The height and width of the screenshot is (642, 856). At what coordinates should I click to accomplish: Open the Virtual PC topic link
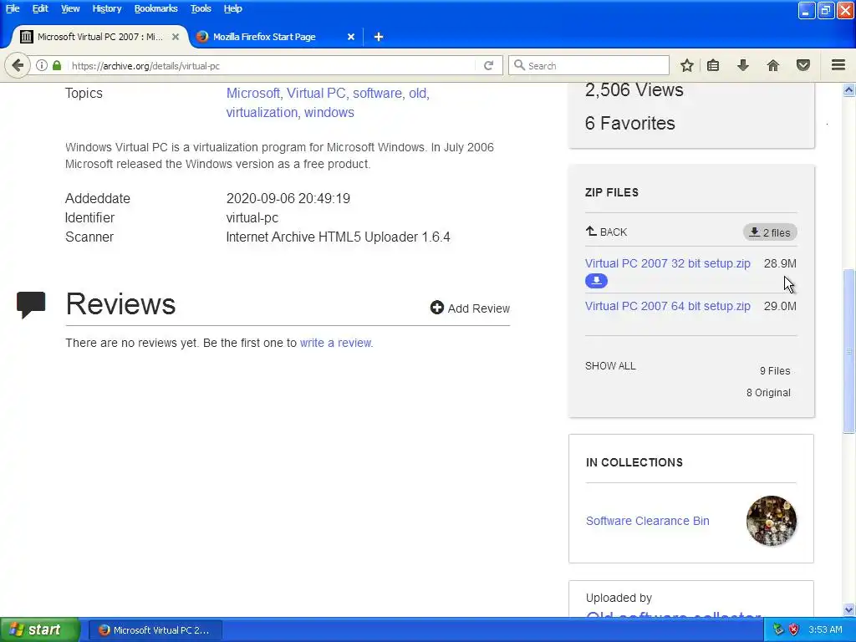316,94
